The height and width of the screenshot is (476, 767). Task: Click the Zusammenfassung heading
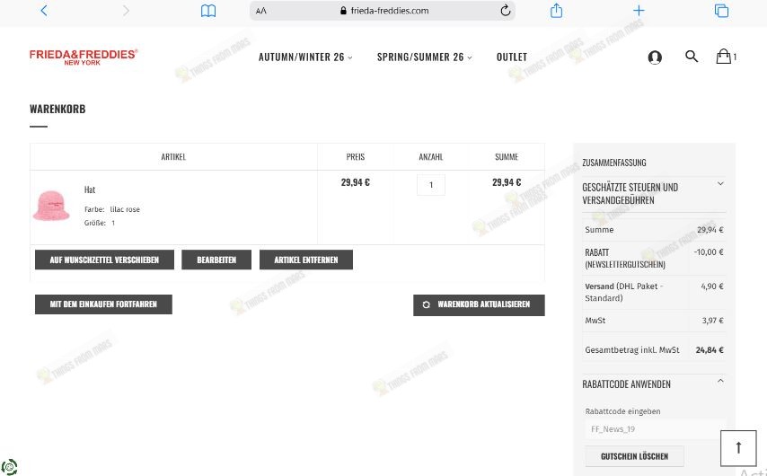click(614, 163)
